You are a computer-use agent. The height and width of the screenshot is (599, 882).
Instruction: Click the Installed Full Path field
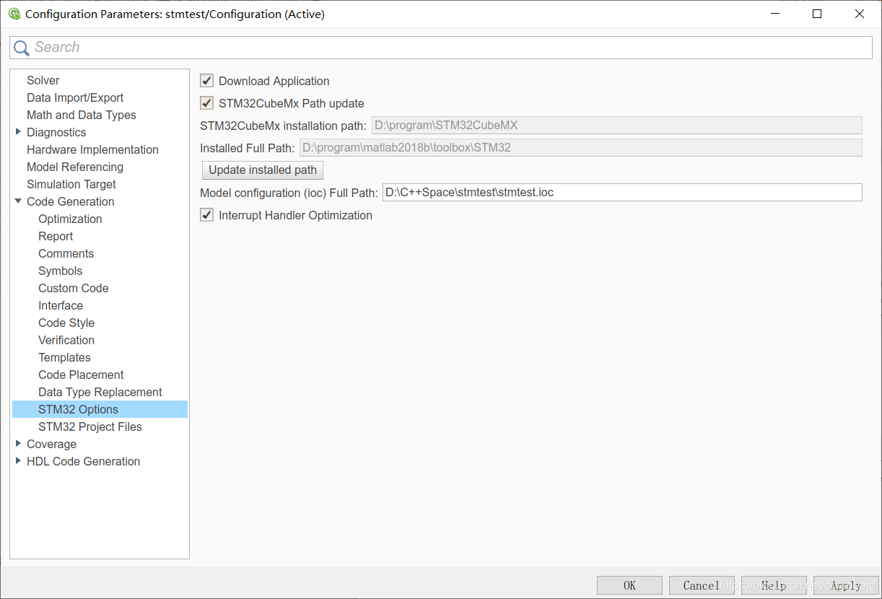(x=580, y=148)
